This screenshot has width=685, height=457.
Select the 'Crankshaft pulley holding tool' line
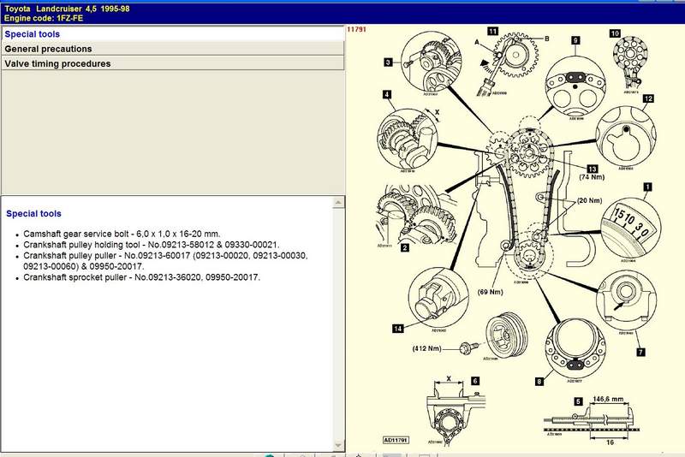(x=152, y=245)
